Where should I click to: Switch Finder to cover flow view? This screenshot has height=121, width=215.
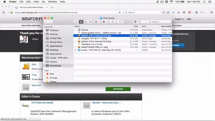tap(90, 22)
